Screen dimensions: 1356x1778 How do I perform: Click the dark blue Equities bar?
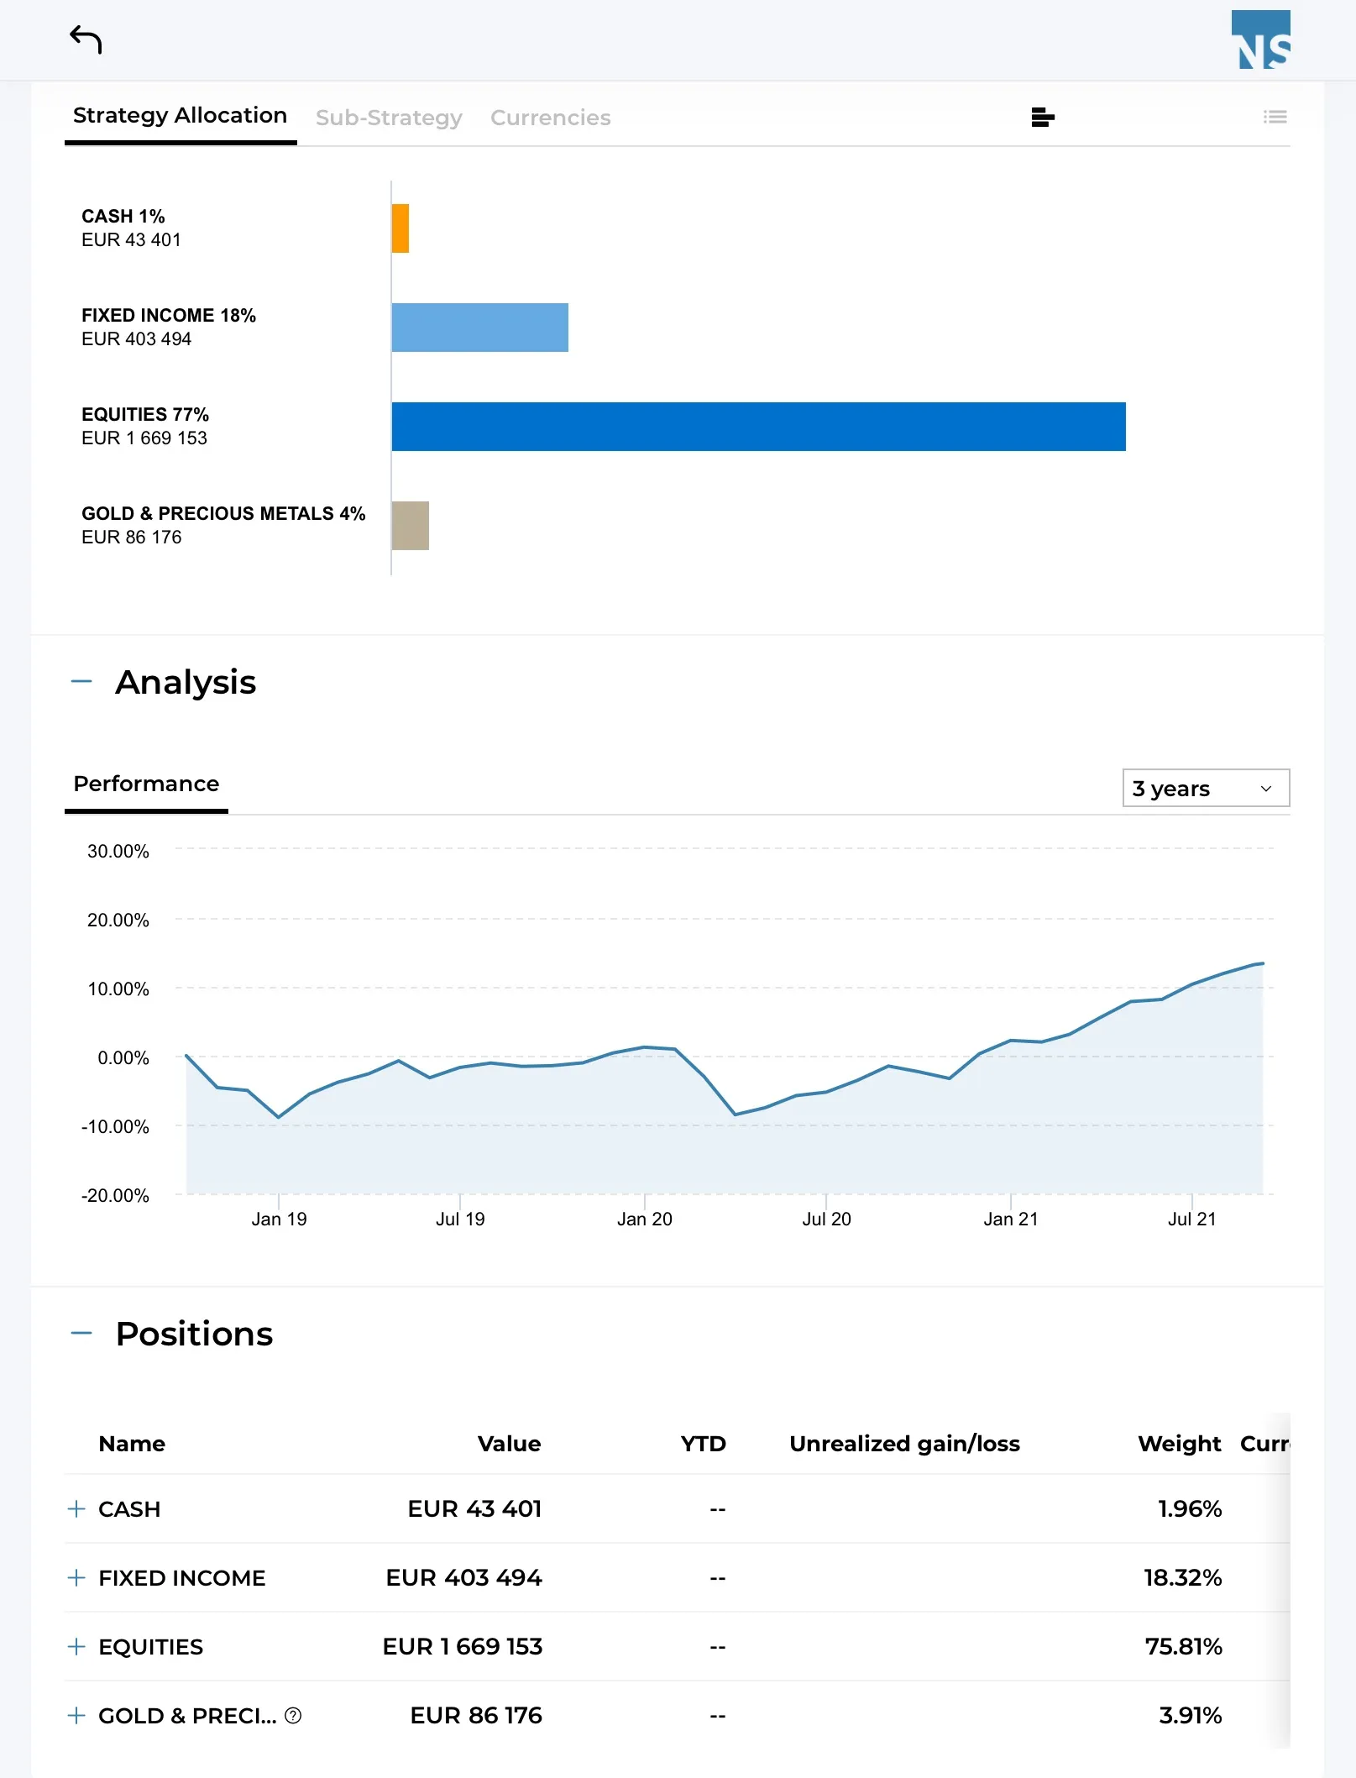click(759, 427)
